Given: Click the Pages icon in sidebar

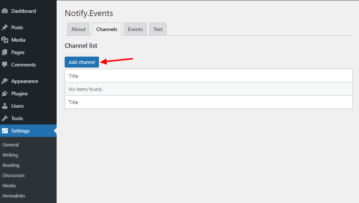Looking at the screenshot, I should pyautogui.click(x=5, y=52).
